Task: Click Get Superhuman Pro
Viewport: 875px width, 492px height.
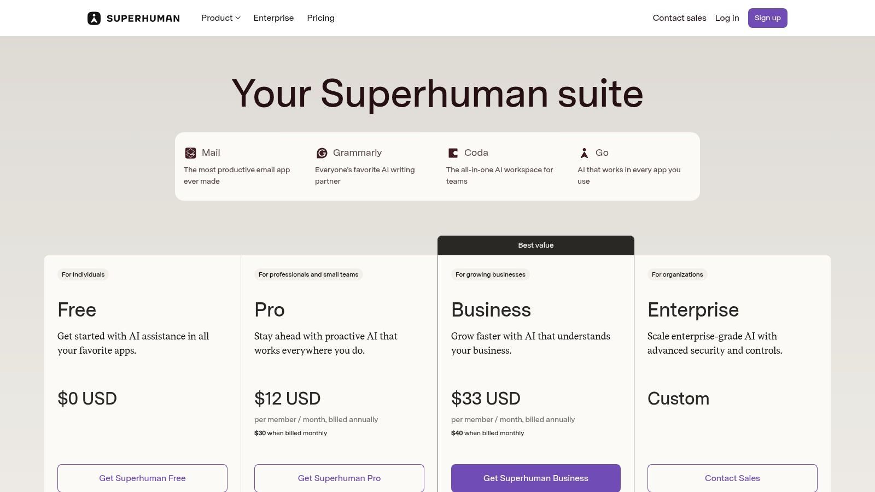Action: tap(339, 478)
